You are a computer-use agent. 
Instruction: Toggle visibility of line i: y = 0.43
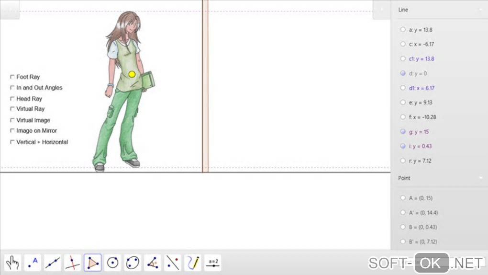pyautogui.click(x=403, y=146)
